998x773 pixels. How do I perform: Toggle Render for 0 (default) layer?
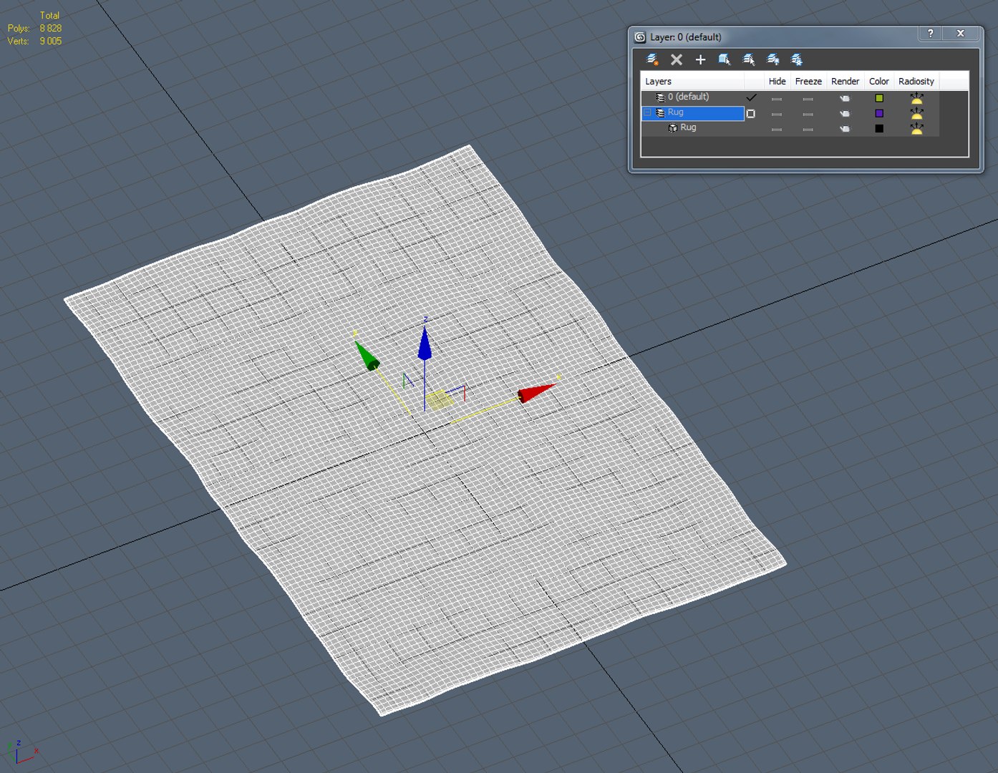[x=845, y=98]
